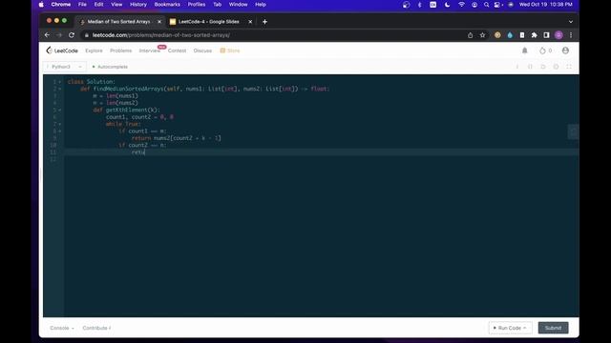Screen dimensions: 611x343
Task: Open the Python3 language dropdown
Action: 64,67
